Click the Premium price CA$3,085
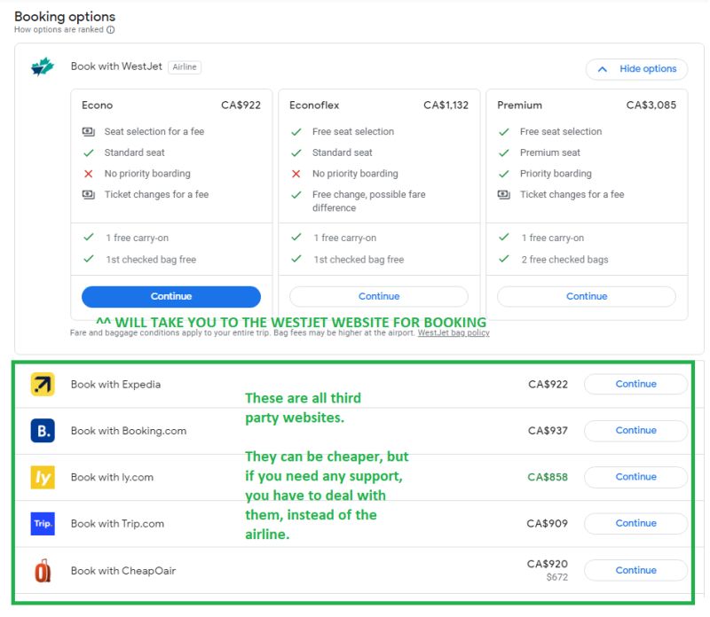 click(x=651, y=105)
